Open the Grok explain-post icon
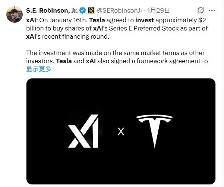Screen dimensions: 224x187 pyautogui.click(x=201, y=10)
